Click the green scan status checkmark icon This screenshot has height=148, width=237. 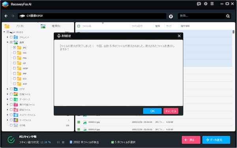(x=11, y=140)
